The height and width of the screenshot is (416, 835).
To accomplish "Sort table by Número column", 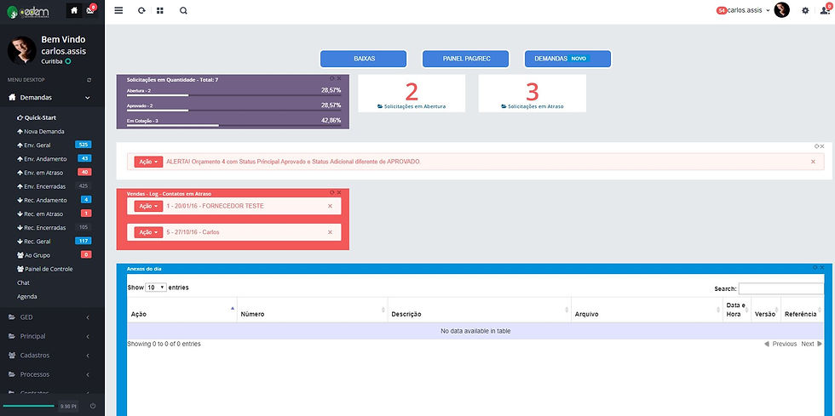I will tap(312, 310).
